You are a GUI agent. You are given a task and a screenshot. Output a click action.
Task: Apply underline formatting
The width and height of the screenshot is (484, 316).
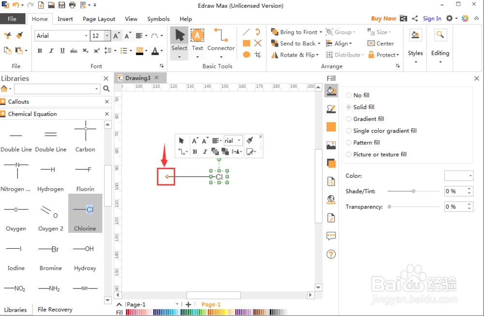[62, 51]
